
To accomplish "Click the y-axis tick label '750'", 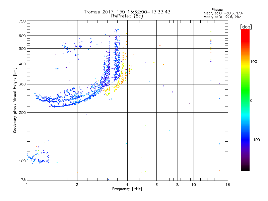I will (22, 21).
